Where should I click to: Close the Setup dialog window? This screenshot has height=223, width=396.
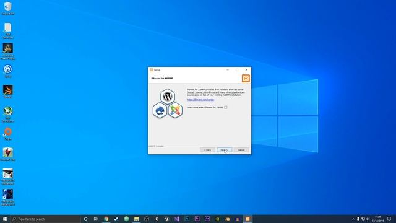click(x=246, y=70)
